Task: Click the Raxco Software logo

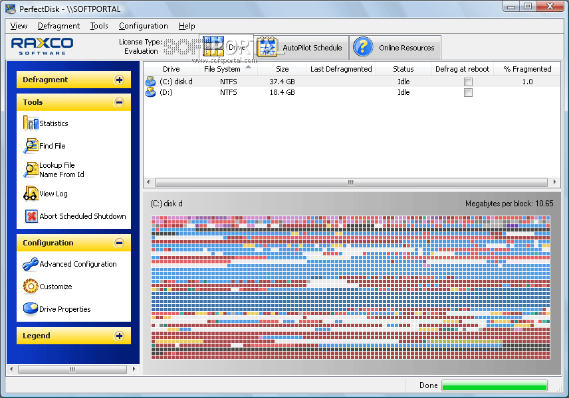Action: coord(42,46)
